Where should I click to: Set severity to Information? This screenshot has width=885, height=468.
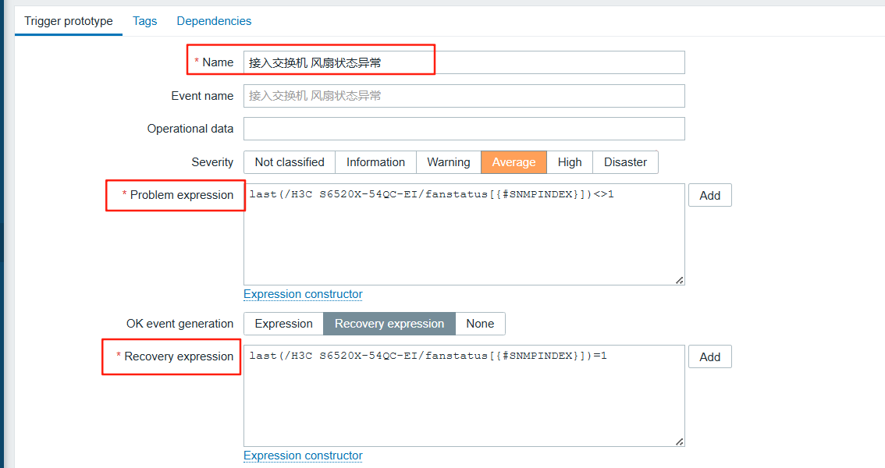375,162
